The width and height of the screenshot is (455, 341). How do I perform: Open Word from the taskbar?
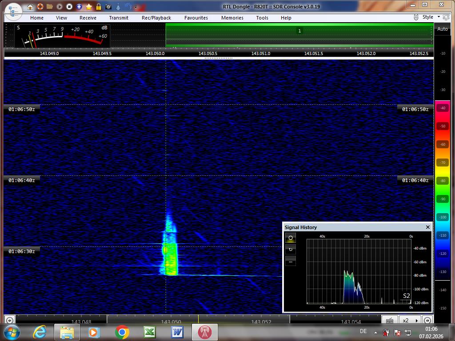pos(177,332)
